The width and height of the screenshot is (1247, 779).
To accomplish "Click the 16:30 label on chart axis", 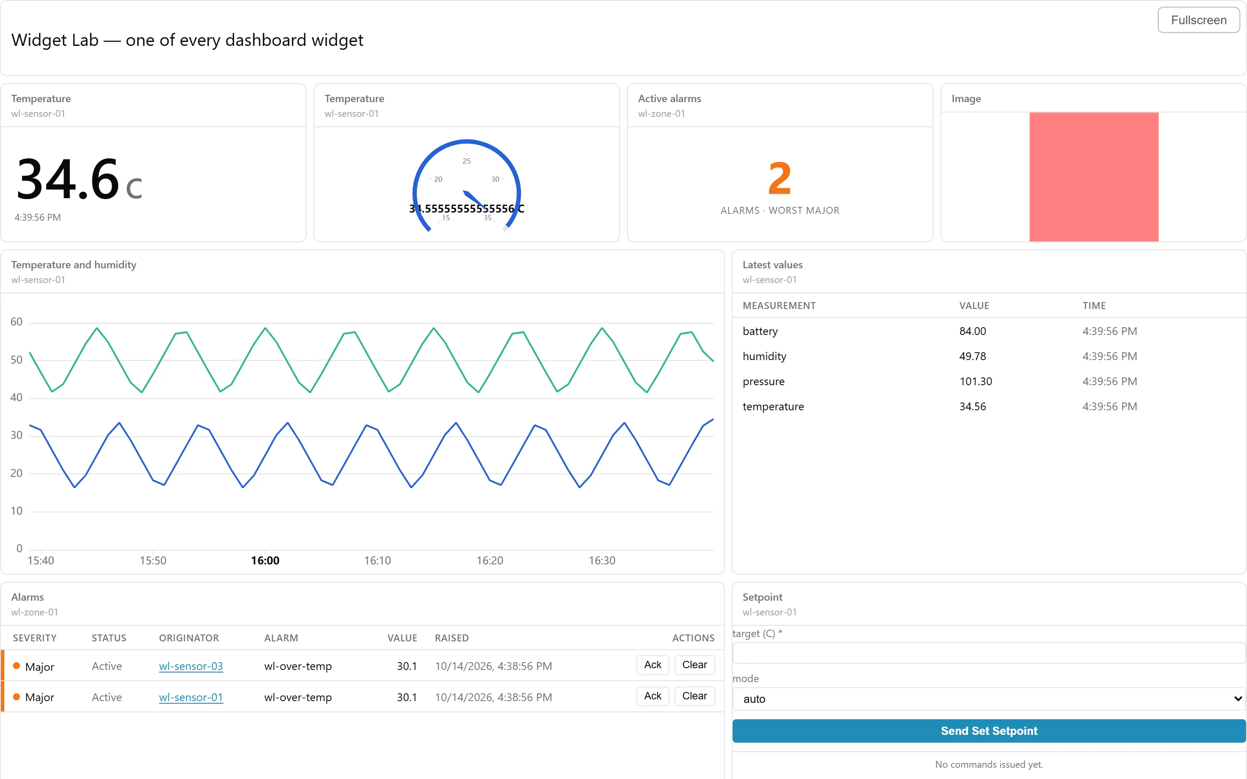I will click(601, 560).
